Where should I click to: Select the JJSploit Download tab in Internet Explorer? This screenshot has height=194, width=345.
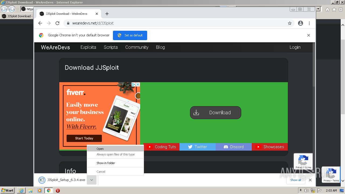coord(17,16)
